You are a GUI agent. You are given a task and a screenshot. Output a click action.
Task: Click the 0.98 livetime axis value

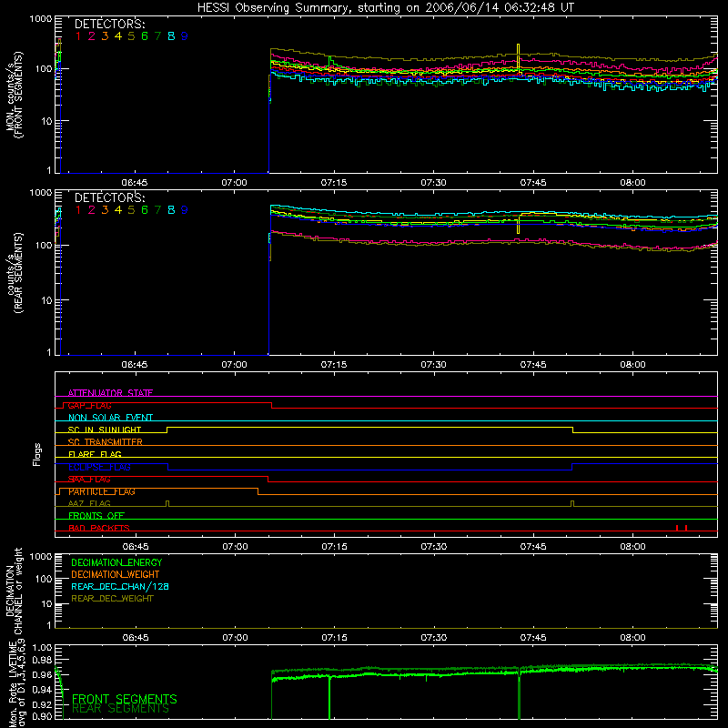point(43,660)
